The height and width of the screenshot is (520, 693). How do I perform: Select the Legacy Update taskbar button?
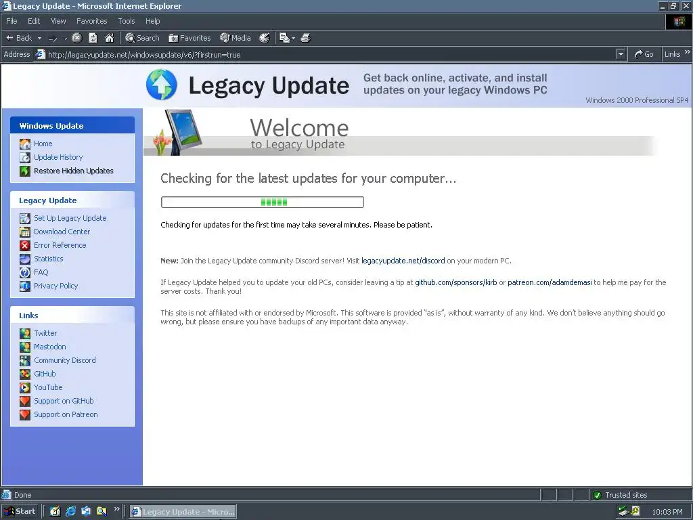[183, 512]
